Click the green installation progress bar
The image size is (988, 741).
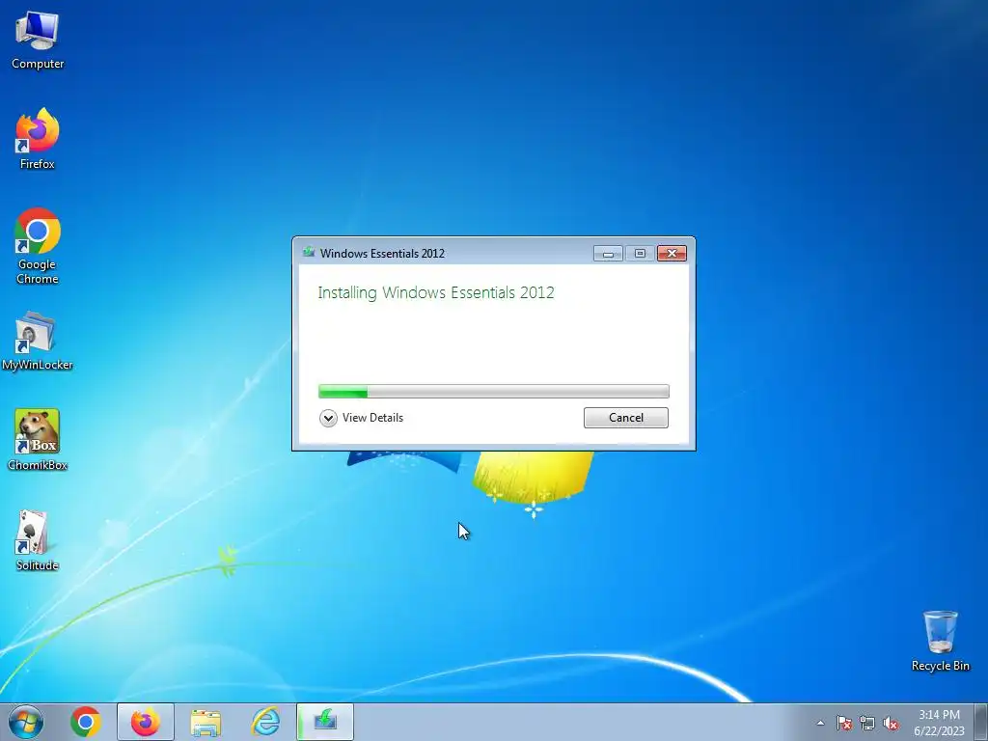(x=493, y=392)
